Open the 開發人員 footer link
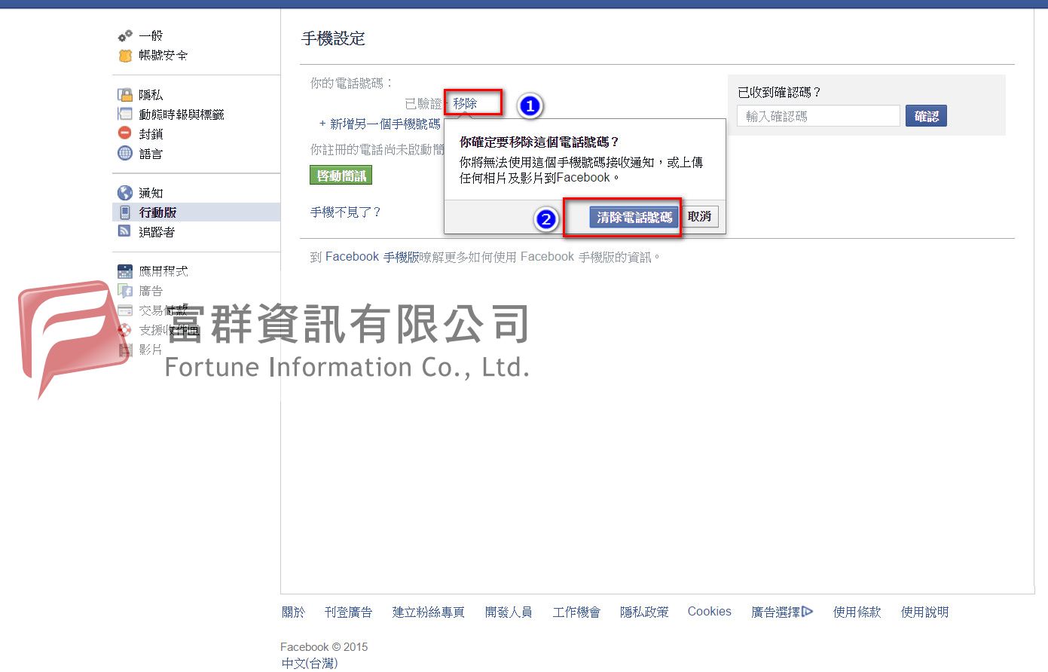1048x672 pixels. (x=509, y=612)
